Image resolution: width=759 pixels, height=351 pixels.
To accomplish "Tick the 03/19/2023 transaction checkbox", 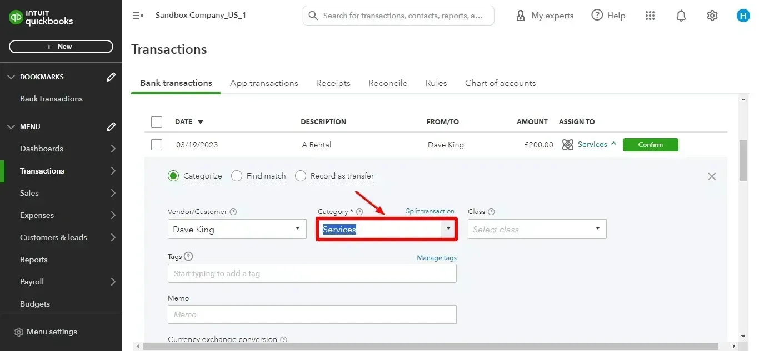I will click(157, 145).
